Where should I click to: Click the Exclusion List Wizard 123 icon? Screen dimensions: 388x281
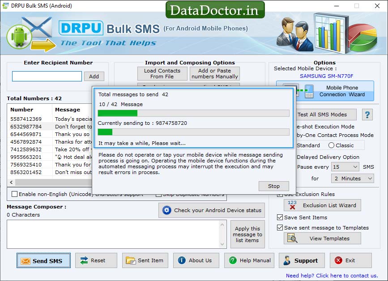click(x=292, y=205)
